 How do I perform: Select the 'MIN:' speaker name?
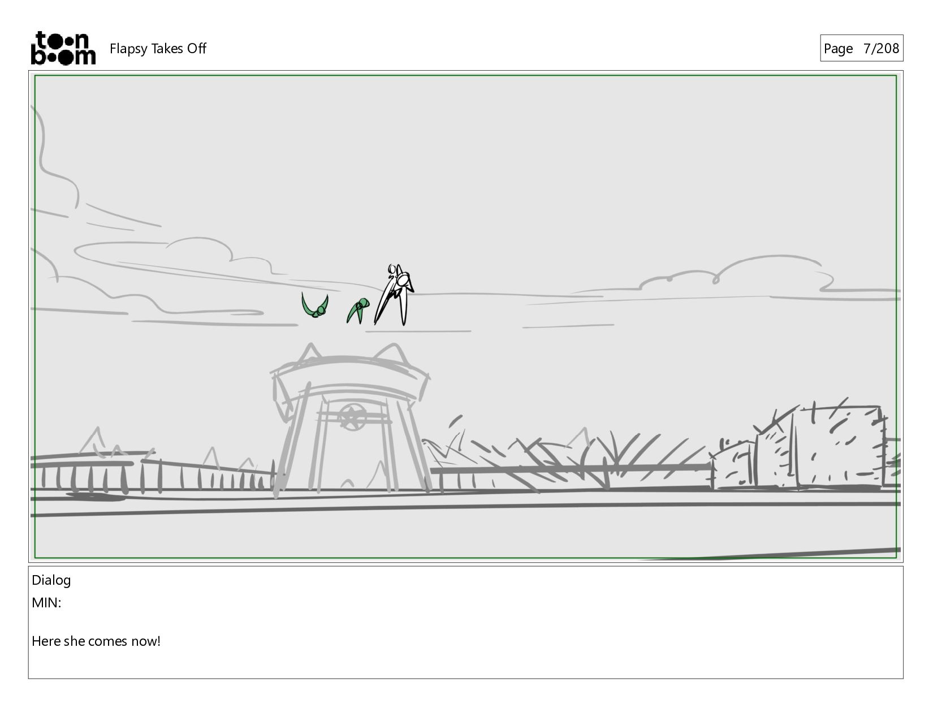tap(46, 603)
